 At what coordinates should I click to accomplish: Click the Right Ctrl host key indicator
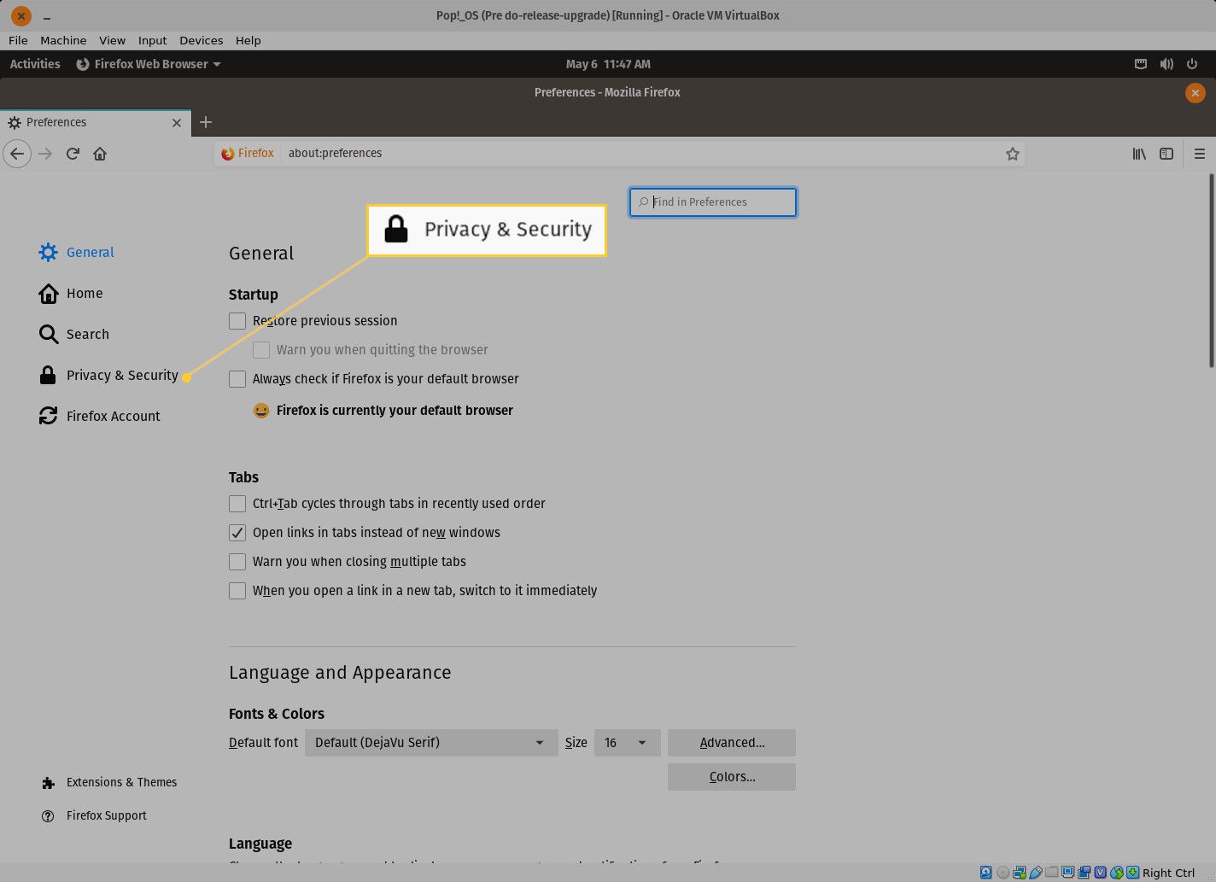[1168, 873]
